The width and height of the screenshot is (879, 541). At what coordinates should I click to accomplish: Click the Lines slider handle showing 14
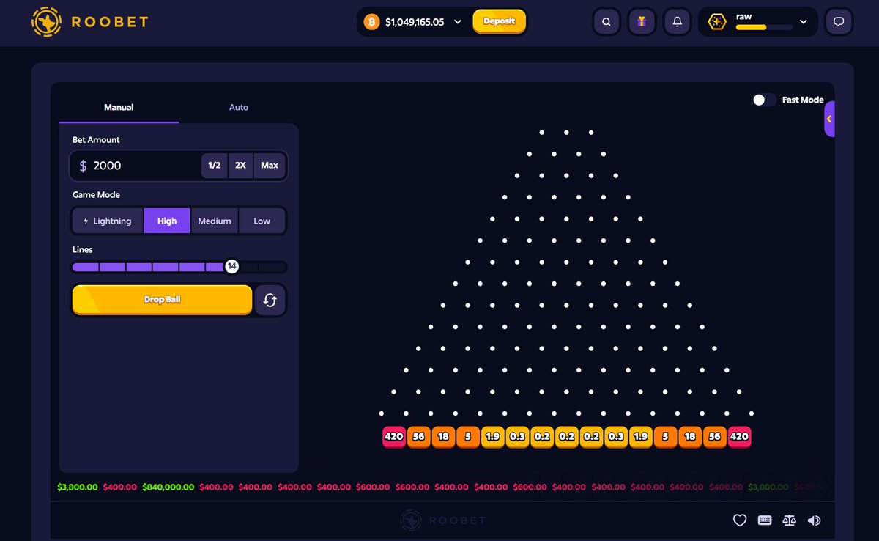point(231,267)
